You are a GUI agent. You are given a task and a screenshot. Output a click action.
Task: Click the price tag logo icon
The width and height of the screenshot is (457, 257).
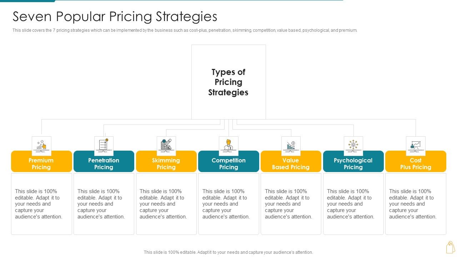[x=450, y=247]
